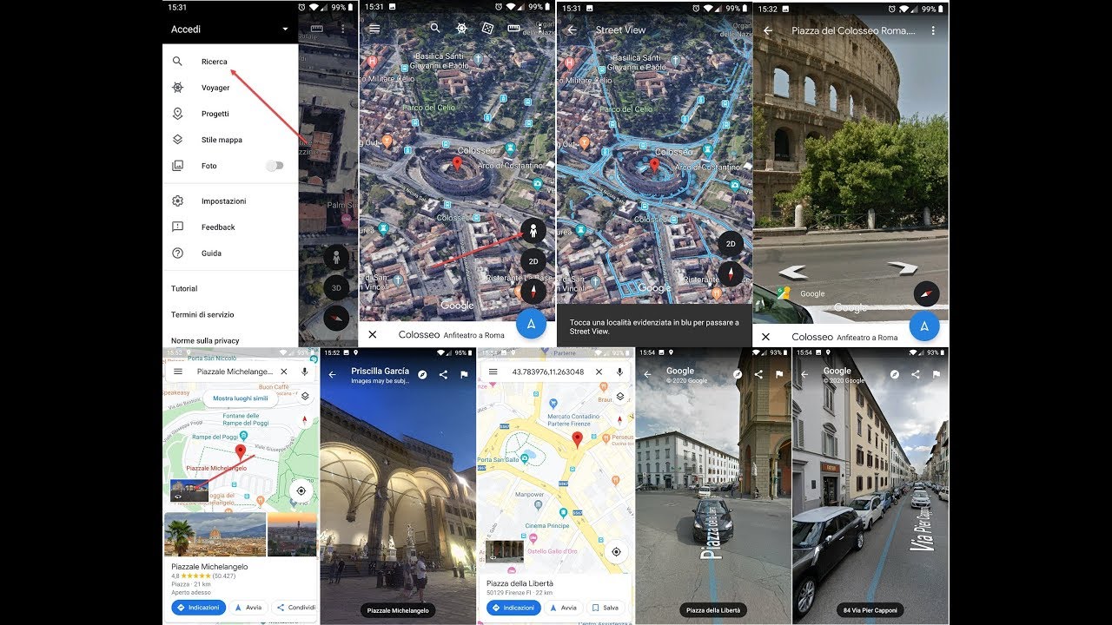
Task: Tap Indicazioni under Piazzale Michelangelo
Action: point(198,608)
